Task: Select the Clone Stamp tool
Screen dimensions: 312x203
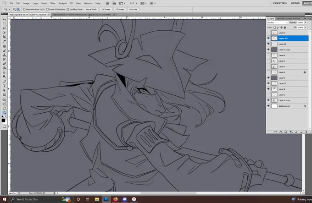Action: [4, 55]
